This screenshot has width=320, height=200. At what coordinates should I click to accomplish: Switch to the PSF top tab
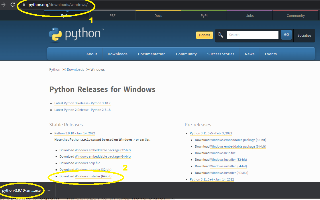[113, 15]
